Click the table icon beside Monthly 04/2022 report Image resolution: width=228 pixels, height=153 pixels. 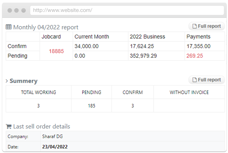coord(9,27)
